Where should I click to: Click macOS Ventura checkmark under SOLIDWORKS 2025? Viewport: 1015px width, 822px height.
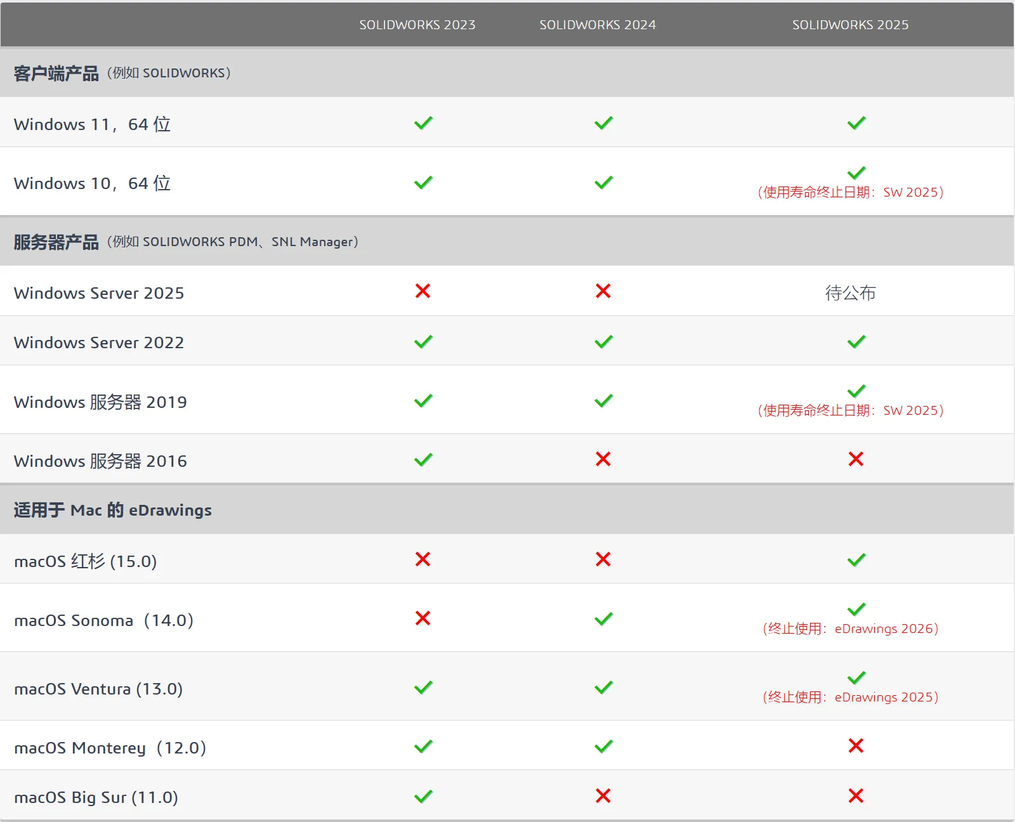point(856,677)
